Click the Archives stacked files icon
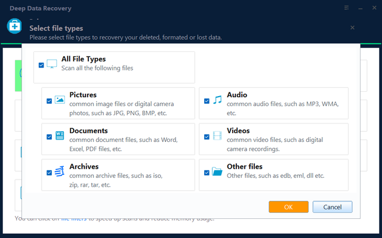Viewport: 382px width, 238px height. tap(60, 171)
